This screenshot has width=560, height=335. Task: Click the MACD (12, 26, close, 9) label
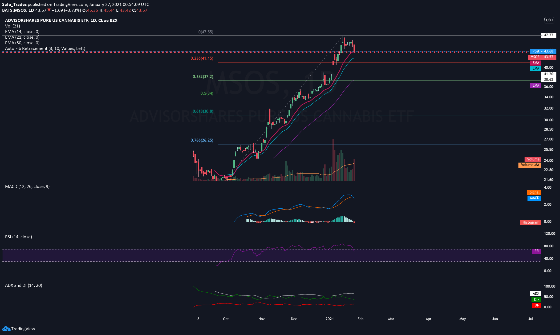(x=27, y=186)
